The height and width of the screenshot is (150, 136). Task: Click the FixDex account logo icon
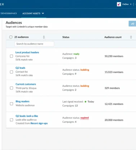click(119, 4)
